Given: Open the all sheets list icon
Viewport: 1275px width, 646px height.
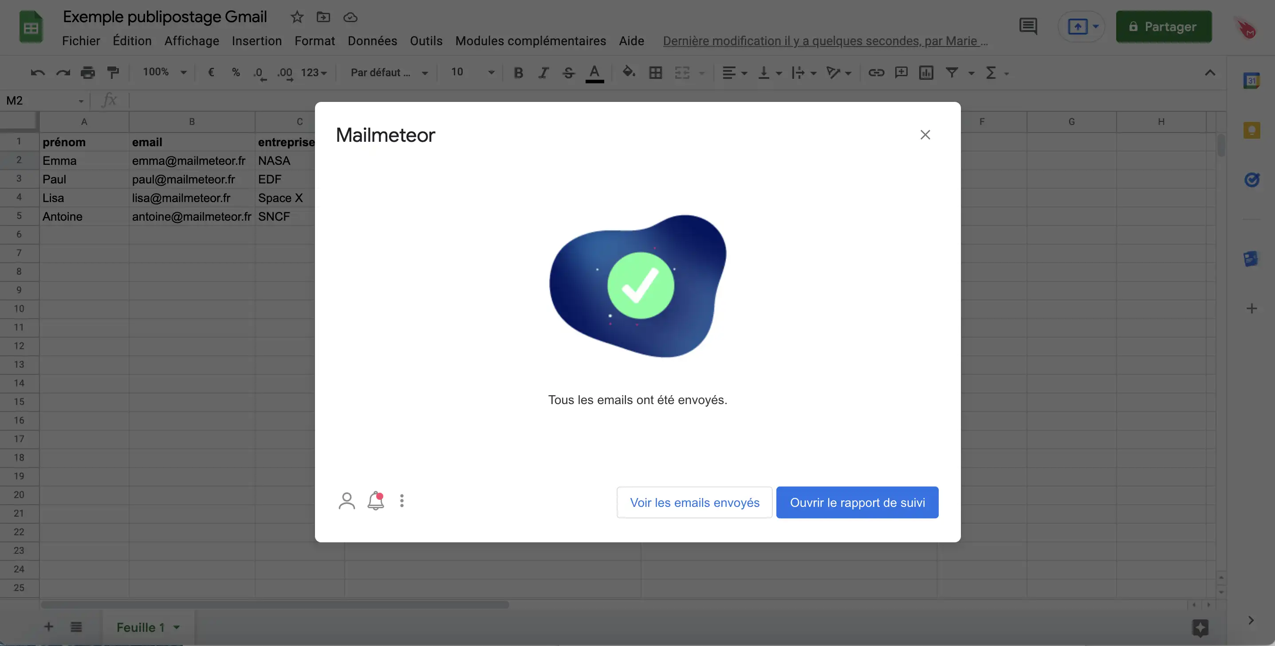Looking at the screenshot, I should 76,627.
